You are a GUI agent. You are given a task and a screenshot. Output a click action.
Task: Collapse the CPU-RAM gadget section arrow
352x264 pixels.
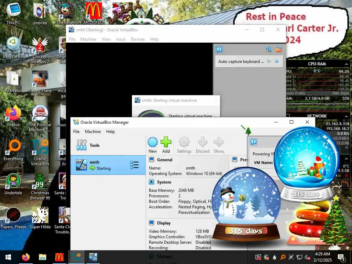(346, 64)
